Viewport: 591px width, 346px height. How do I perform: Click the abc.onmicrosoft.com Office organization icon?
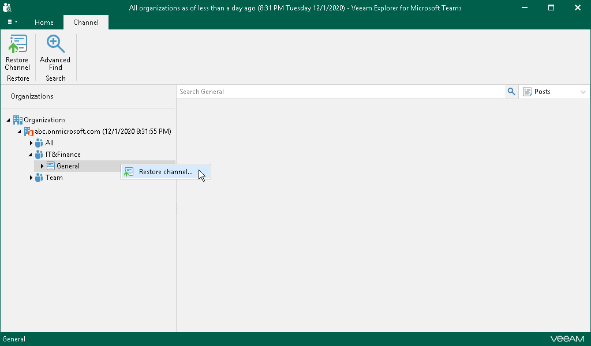[29, 131]
